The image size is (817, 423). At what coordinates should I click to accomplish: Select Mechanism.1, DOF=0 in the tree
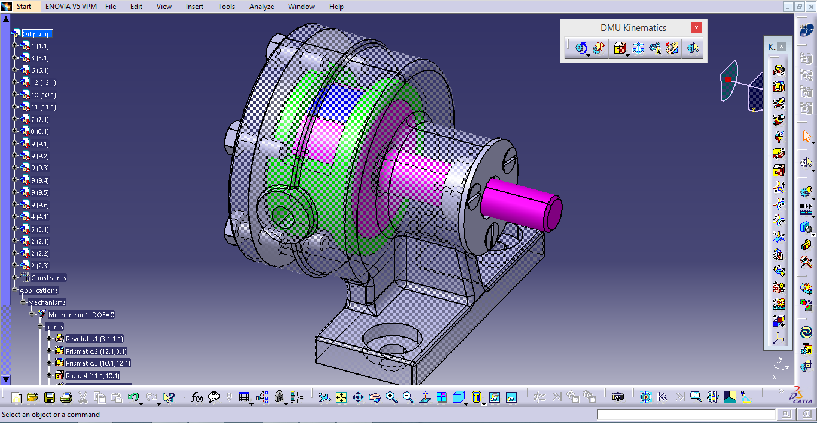pyautogui.click(x=81, y=315)
